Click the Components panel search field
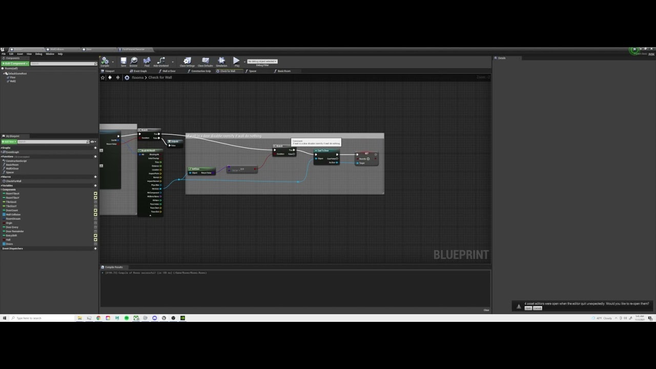This screenshot has height=369, width=656. coord(64,64)
